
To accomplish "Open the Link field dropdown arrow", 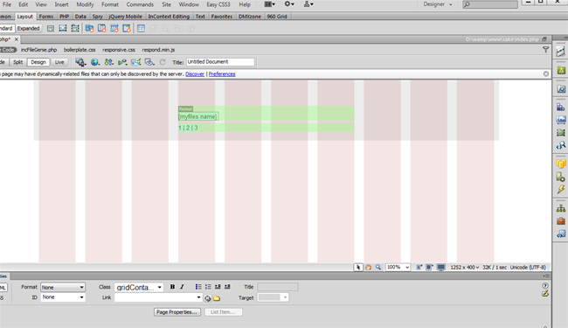I will pyautogui.click(x=198, y=297).
